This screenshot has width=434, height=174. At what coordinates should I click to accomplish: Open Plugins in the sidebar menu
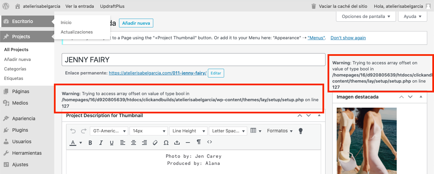click(x=20, y=130)
